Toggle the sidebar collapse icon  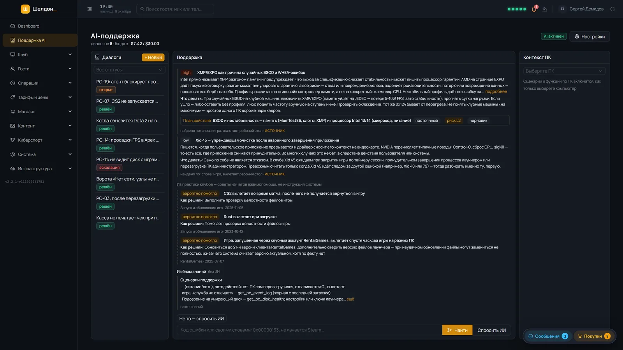point(90,9)
